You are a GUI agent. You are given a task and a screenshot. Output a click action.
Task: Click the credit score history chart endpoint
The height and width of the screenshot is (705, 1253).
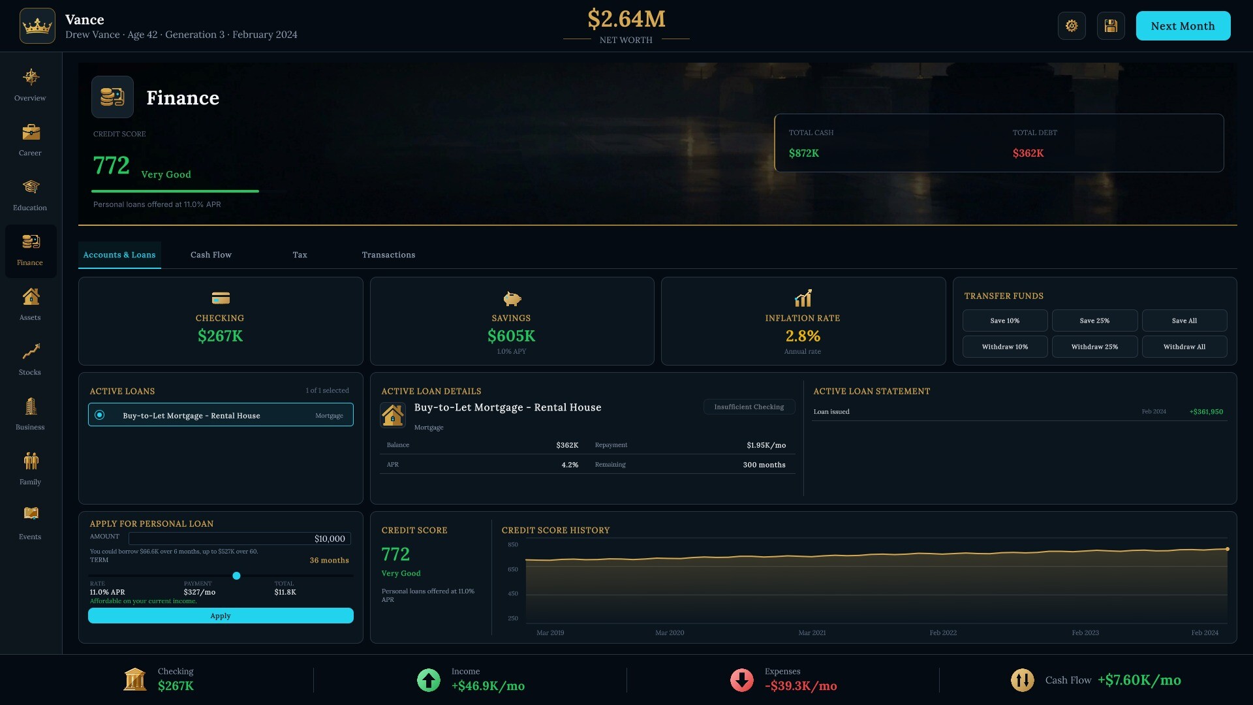(1227, 549)
